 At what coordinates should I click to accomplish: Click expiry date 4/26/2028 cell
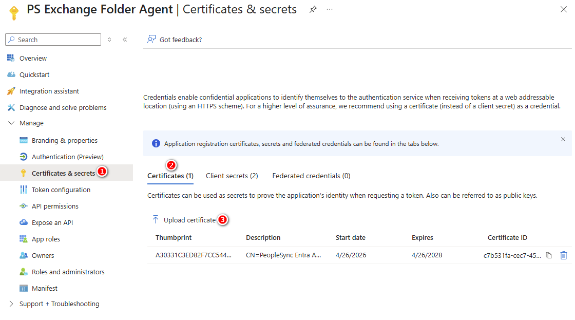pyautogui.click(x=427, y=255)
